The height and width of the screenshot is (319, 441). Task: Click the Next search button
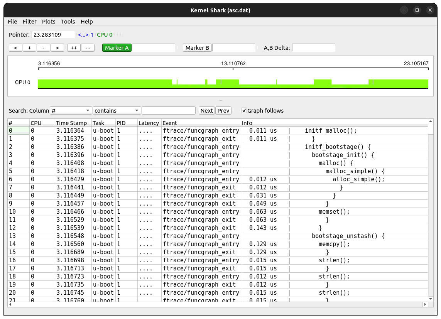point(206,111)
